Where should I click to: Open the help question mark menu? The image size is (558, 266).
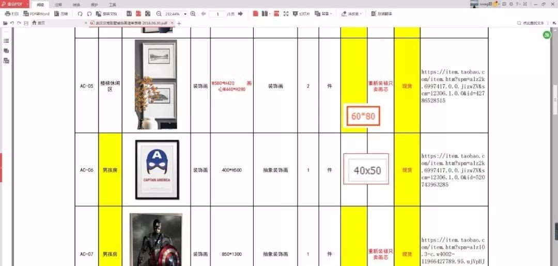point(518,4)
